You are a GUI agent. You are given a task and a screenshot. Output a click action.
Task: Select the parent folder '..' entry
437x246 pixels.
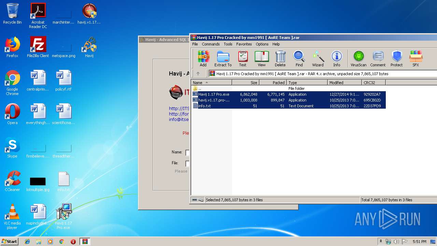(x=289, y=88)
